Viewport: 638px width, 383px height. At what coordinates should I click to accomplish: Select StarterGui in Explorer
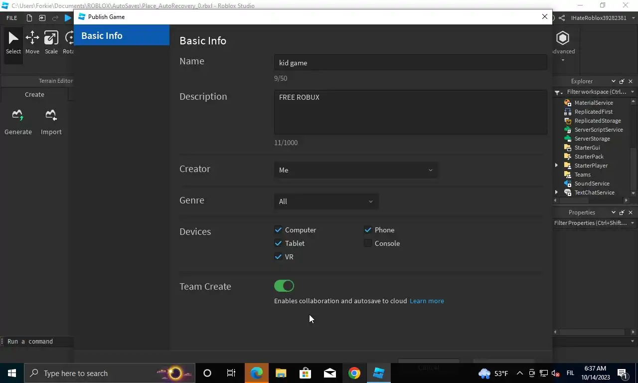[587, 148]
